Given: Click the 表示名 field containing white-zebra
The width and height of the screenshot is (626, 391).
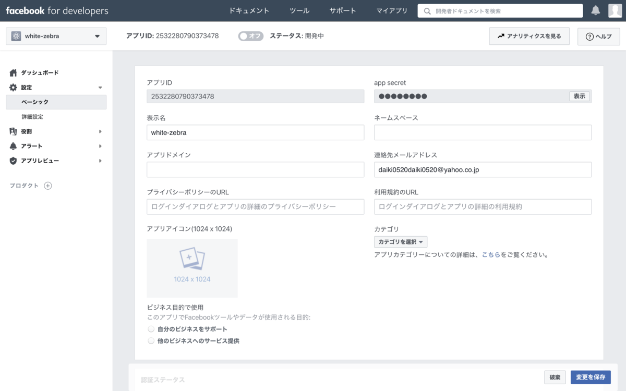Looking at the screenshot, I should [x=256, y=132].
